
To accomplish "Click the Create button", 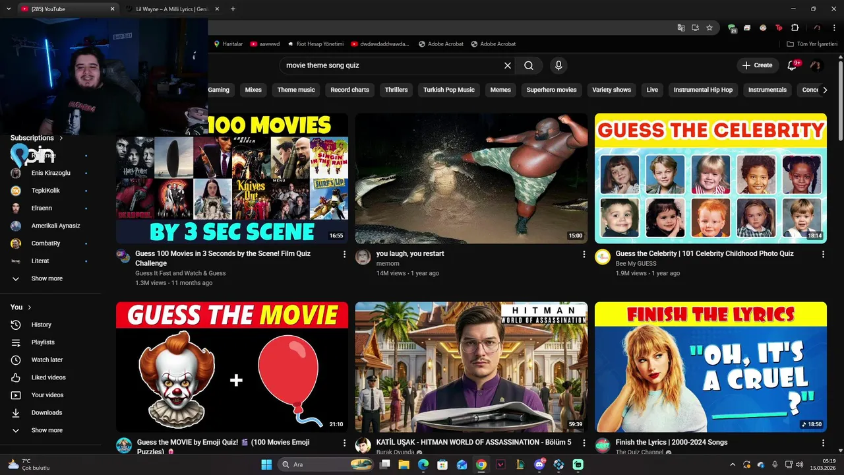I will click(757, 65).
